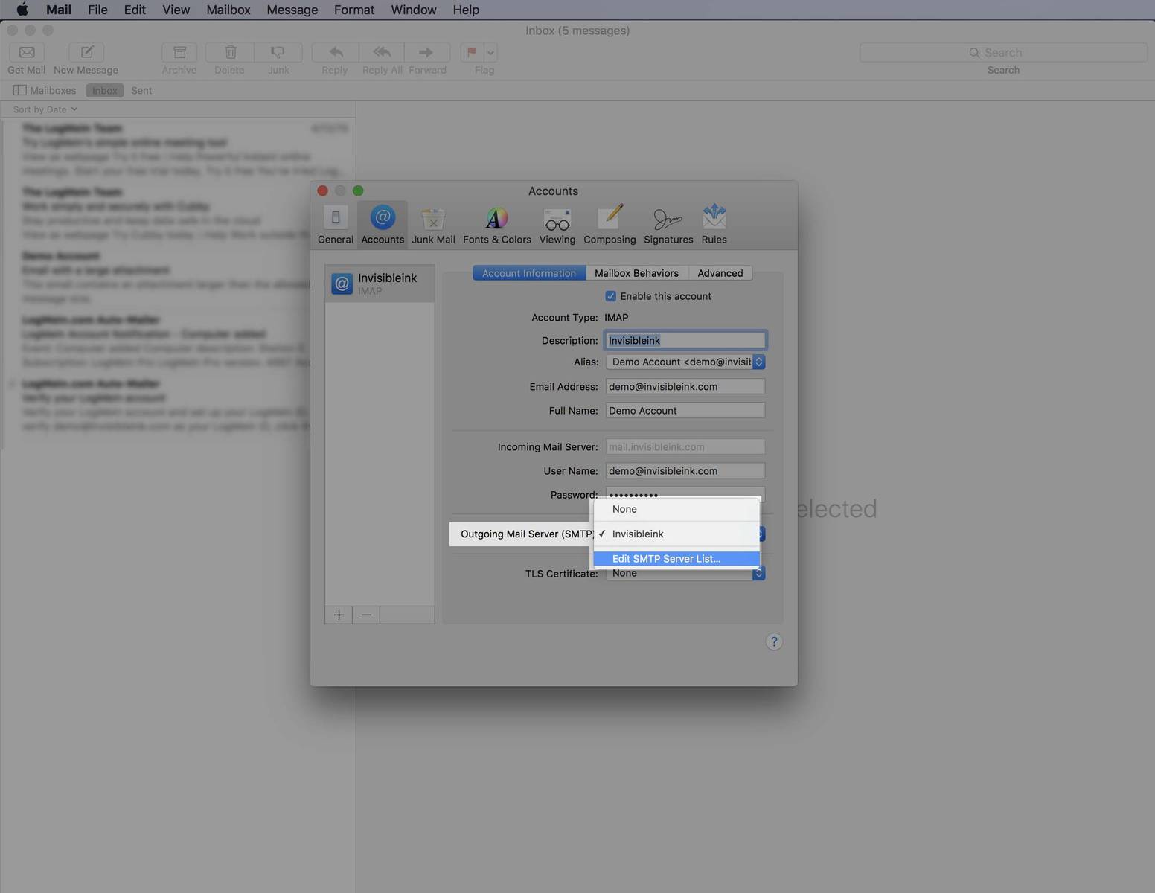Open the File menu
This screenshot has height=893, width=1155.
(x=97, y=10)
